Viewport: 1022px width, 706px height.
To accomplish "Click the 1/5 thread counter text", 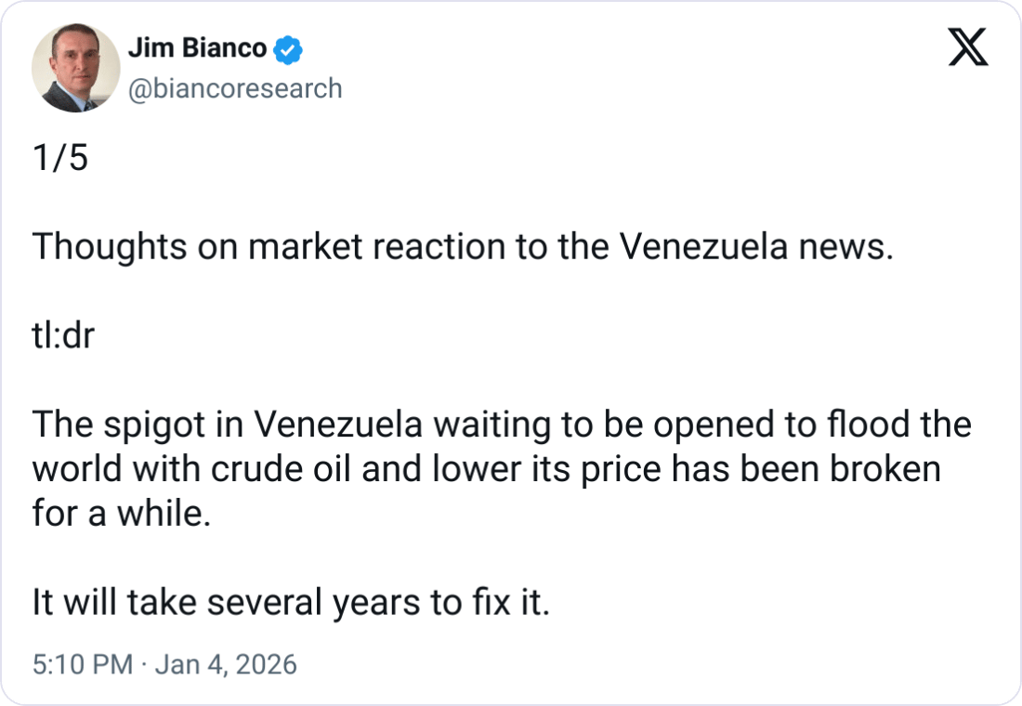I will (60, 159).
